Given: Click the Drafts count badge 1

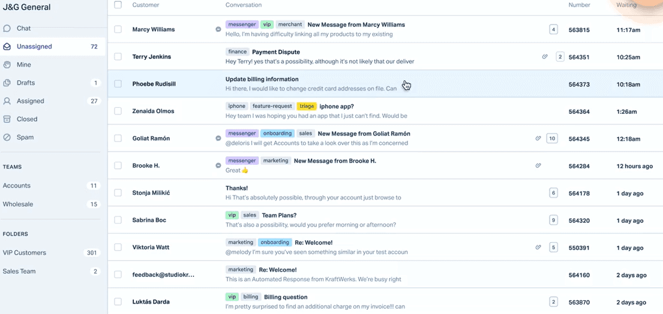Looking at the screenshot, I should click(x=95, y=83).
